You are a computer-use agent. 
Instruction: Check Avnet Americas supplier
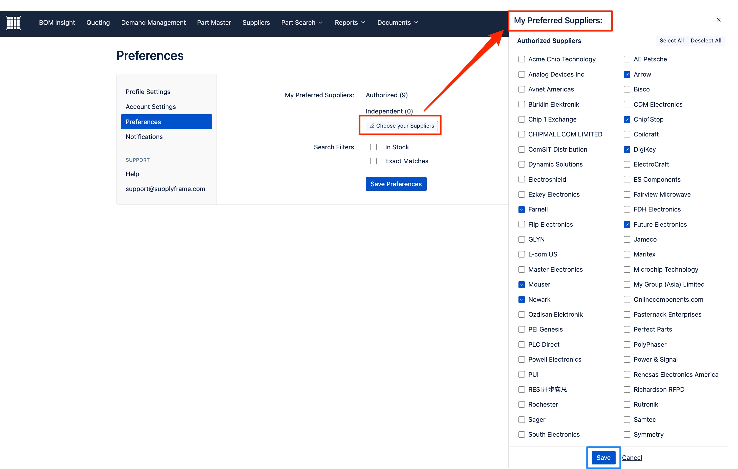point(521,89)
